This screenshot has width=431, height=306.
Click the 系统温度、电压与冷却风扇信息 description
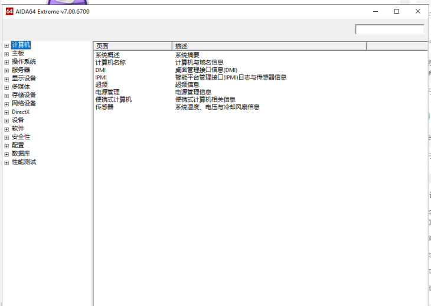pyautogui.click(x=217, y=107)
